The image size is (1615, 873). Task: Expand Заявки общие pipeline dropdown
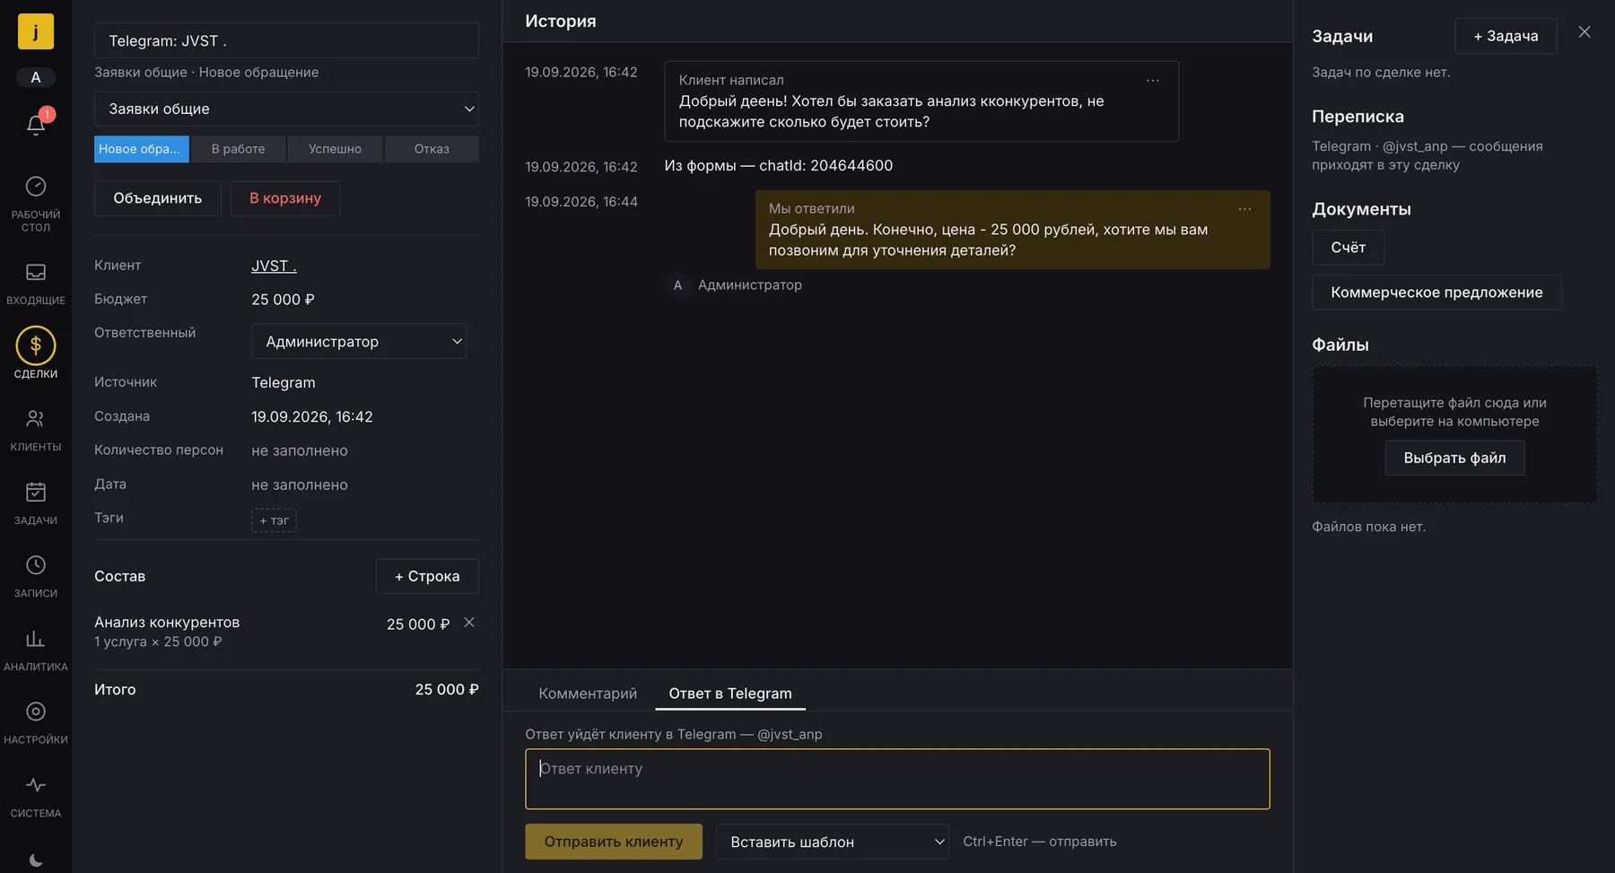286,109
